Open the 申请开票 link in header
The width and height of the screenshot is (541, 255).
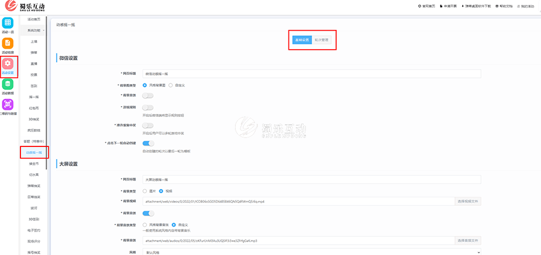(x=448, y=6)
